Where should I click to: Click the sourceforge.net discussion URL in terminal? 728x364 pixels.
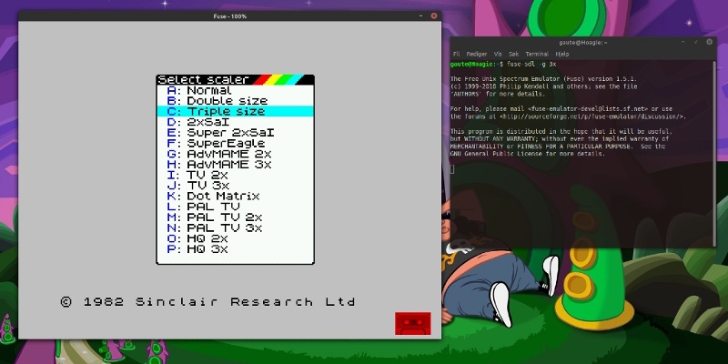(x=592, y=116)
